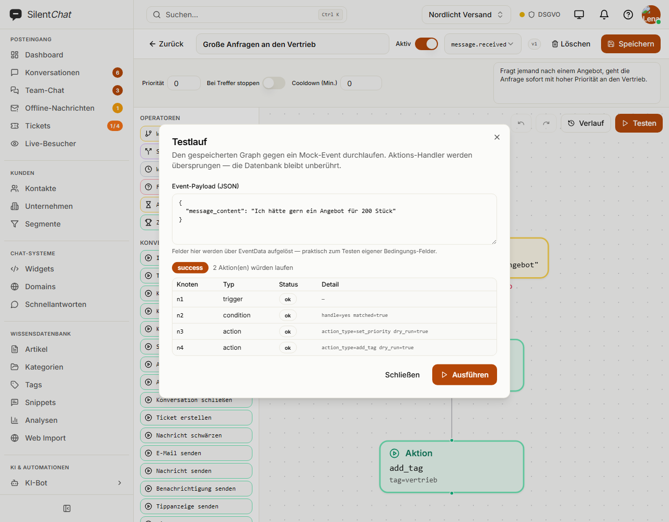This screenshot has height=522, width=669.
Task: Select the 'Nachricht senden' operator
Action: tap(196, 471)
